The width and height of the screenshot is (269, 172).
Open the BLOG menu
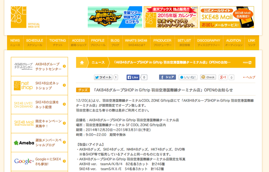(115, 43)
